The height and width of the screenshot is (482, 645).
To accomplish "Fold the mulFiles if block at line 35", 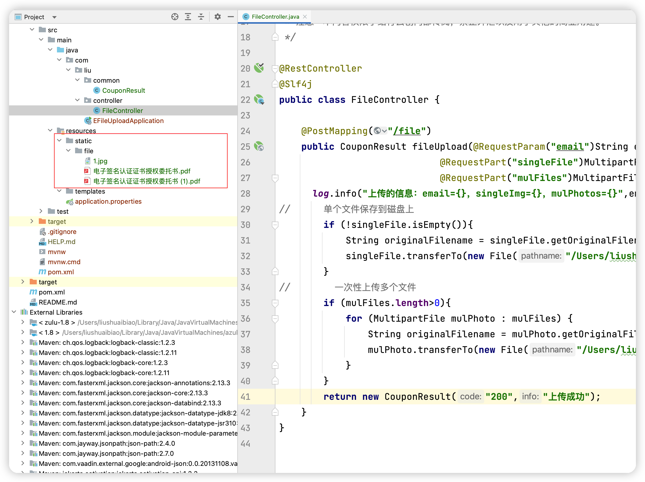I will click(275, 303).
